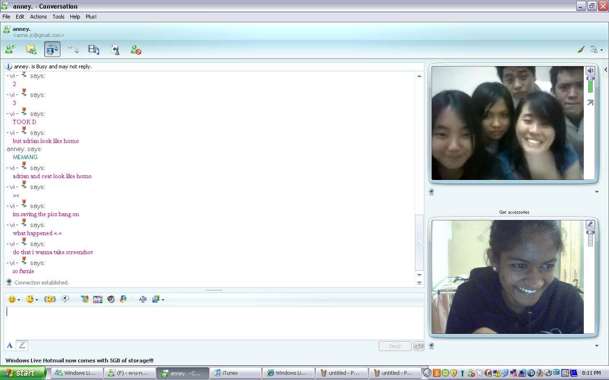Open the File menu

pyautogui.click(x=6, y=17)
